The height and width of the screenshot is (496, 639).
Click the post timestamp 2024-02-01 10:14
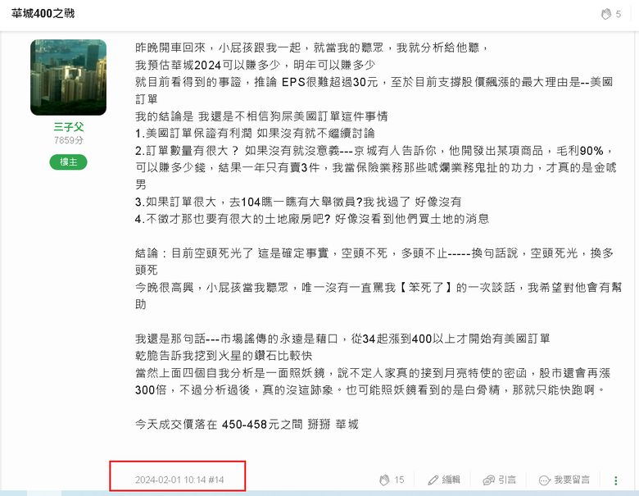(170, 480)
